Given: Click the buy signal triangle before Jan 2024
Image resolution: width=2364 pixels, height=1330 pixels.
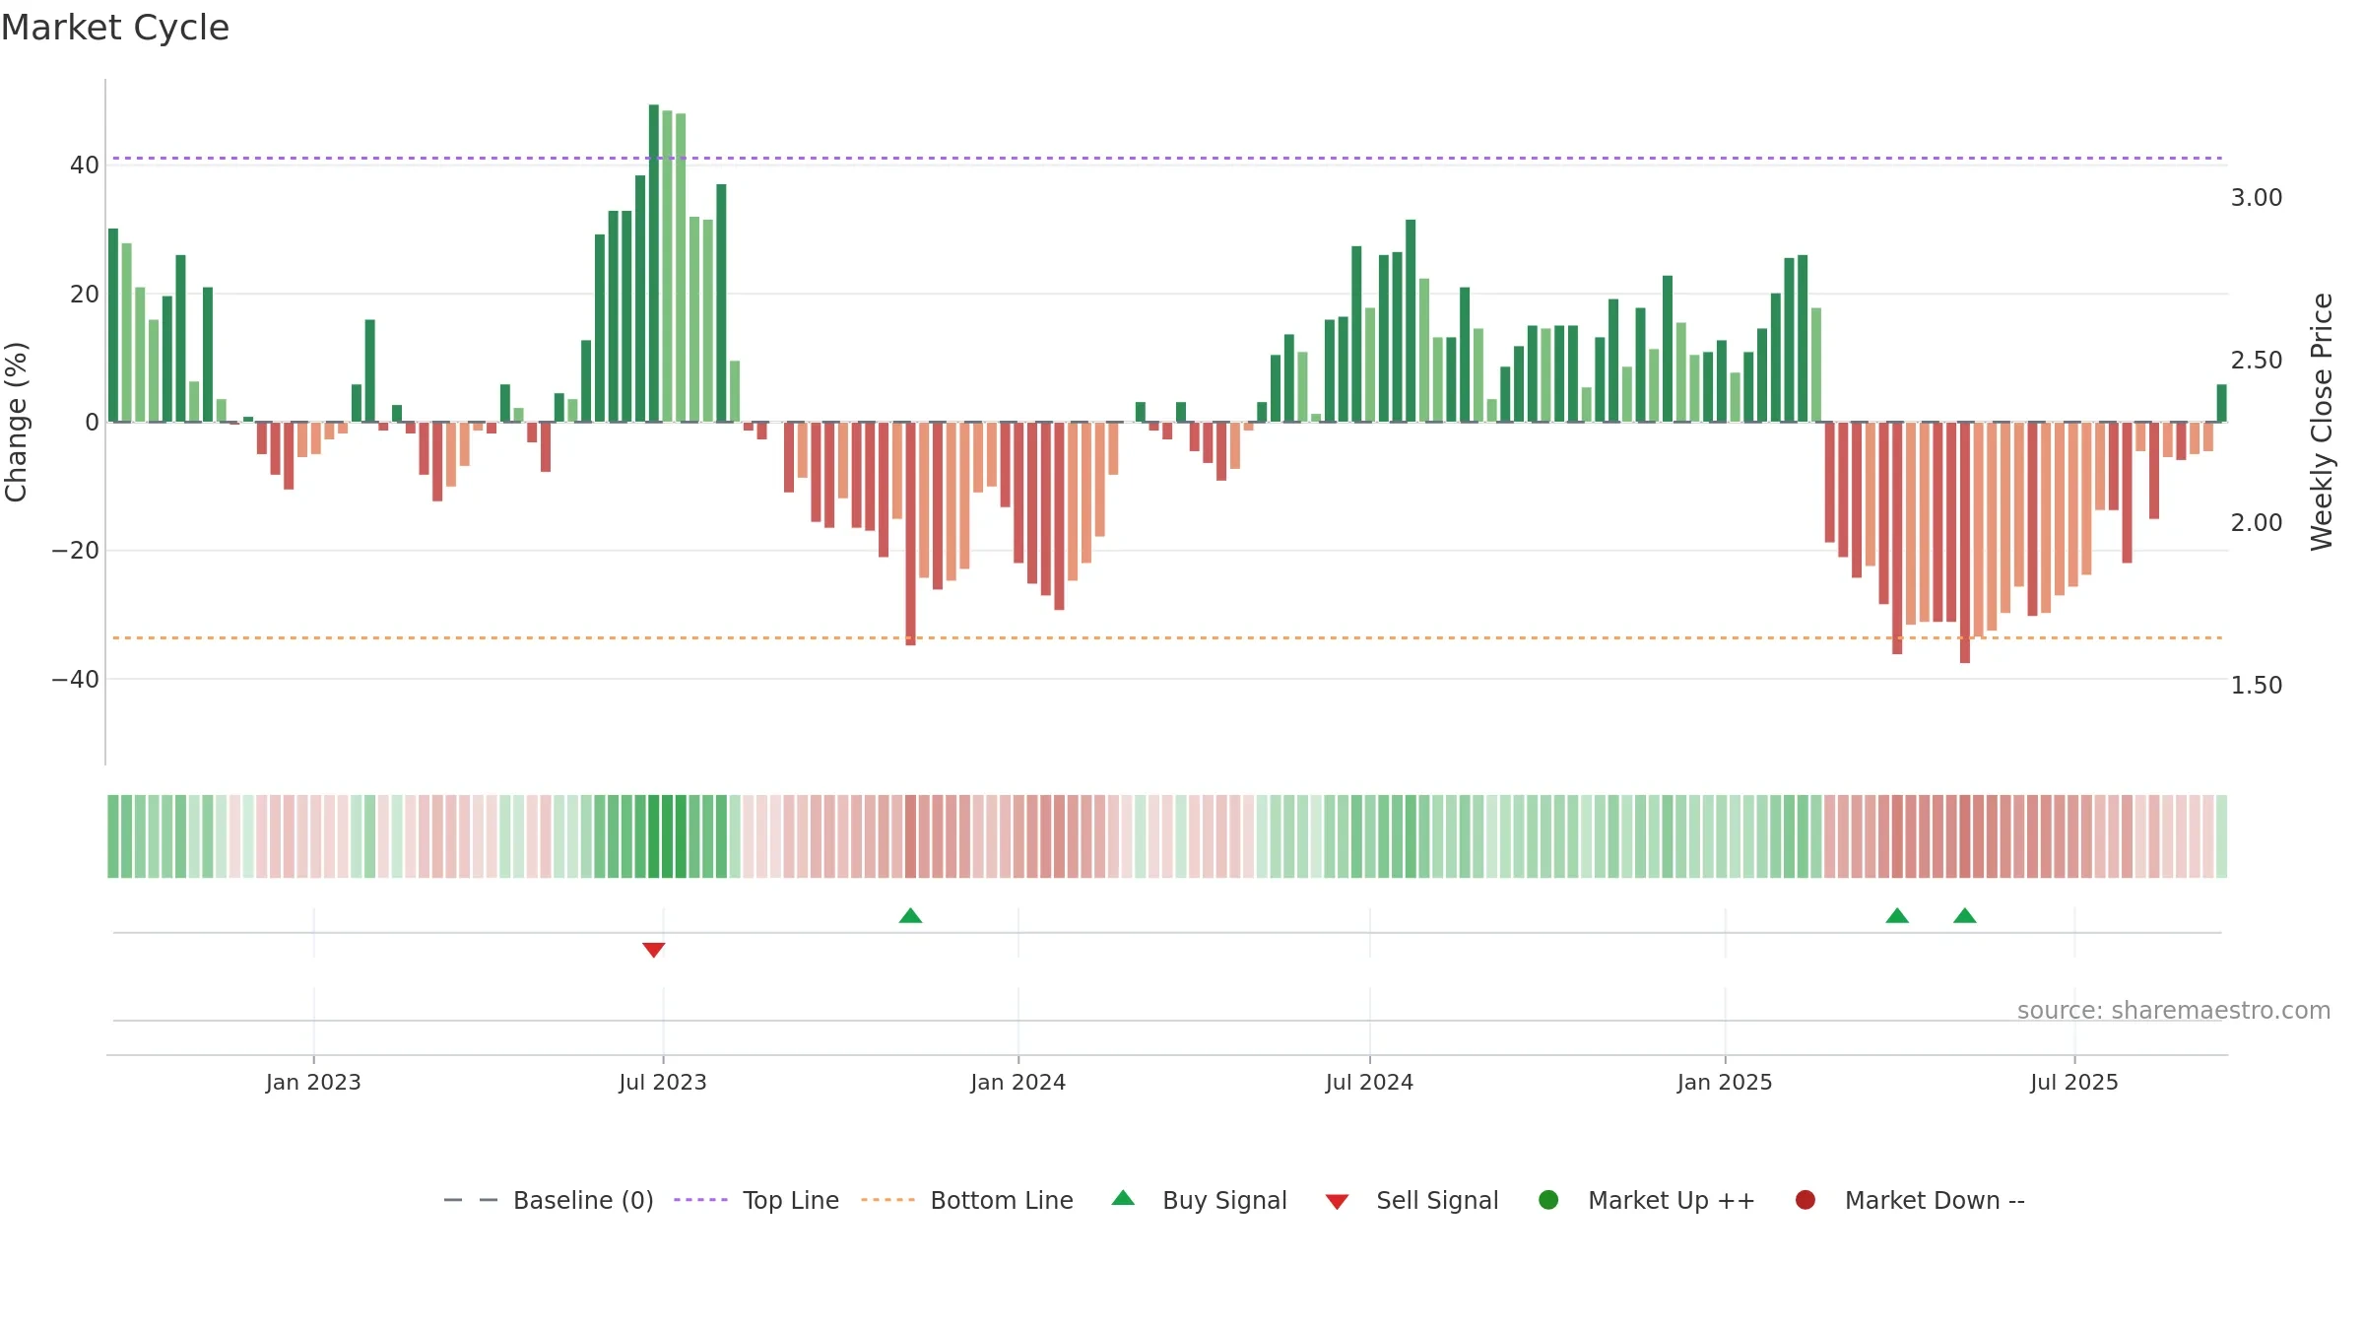Looking at the screenshot, I should click(x=911, y=915).
